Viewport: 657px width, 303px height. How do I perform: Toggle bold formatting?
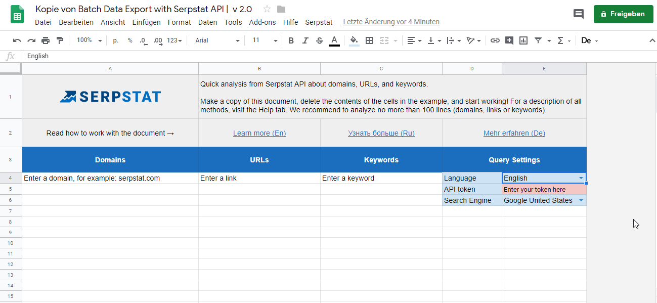point(291,40)
